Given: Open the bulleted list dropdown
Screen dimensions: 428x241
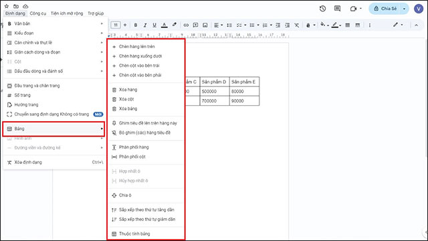Looking at the screenshot, I should click(254, 25).
